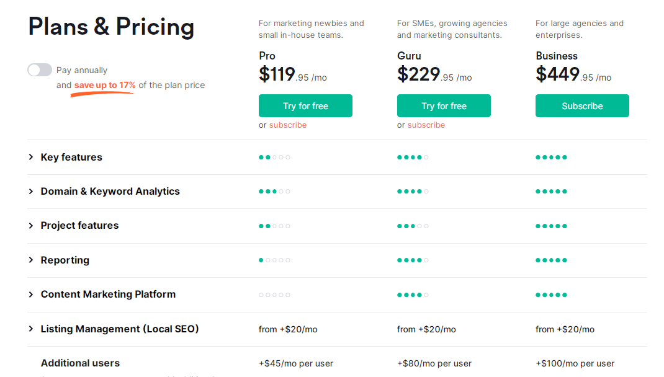Click the subscribe link under Pro
Viewport: 664px width, 377px height.
tap(288, 125)
